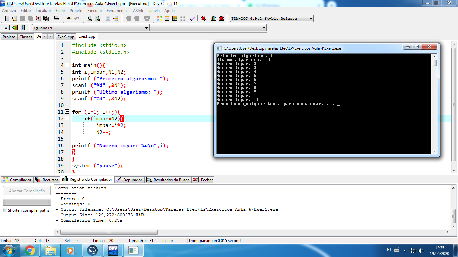Click the Compile & Run toolbar icon
The image size is (458, 257).
174,18
